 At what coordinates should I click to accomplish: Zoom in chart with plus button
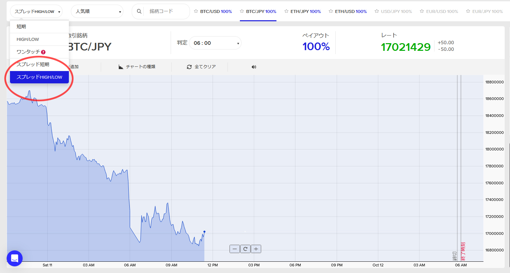pos(256,249)
